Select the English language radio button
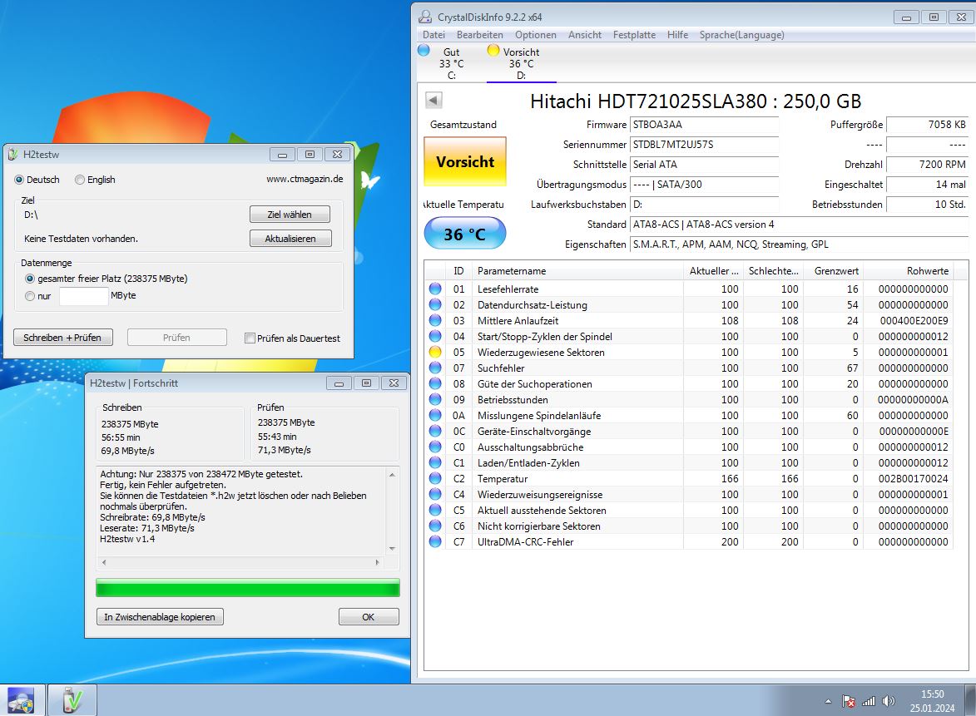This screenshot has width=976, height=716. click(x=80, y=179)
